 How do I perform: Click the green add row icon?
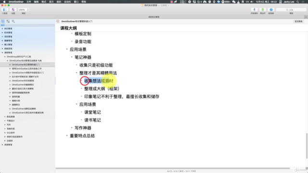pos(263,10)
